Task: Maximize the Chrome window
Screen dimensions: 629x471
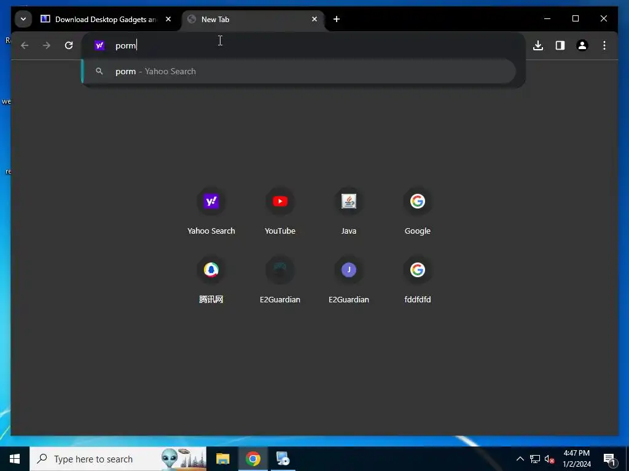Action: point(575,19)
